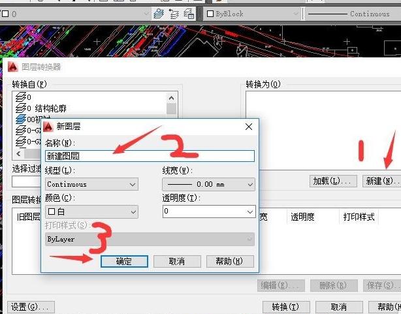Click the layer 0 color square in toolbar
Image resolution: width=401 pixels, height=314 pixels.
[x=5, y=14]
